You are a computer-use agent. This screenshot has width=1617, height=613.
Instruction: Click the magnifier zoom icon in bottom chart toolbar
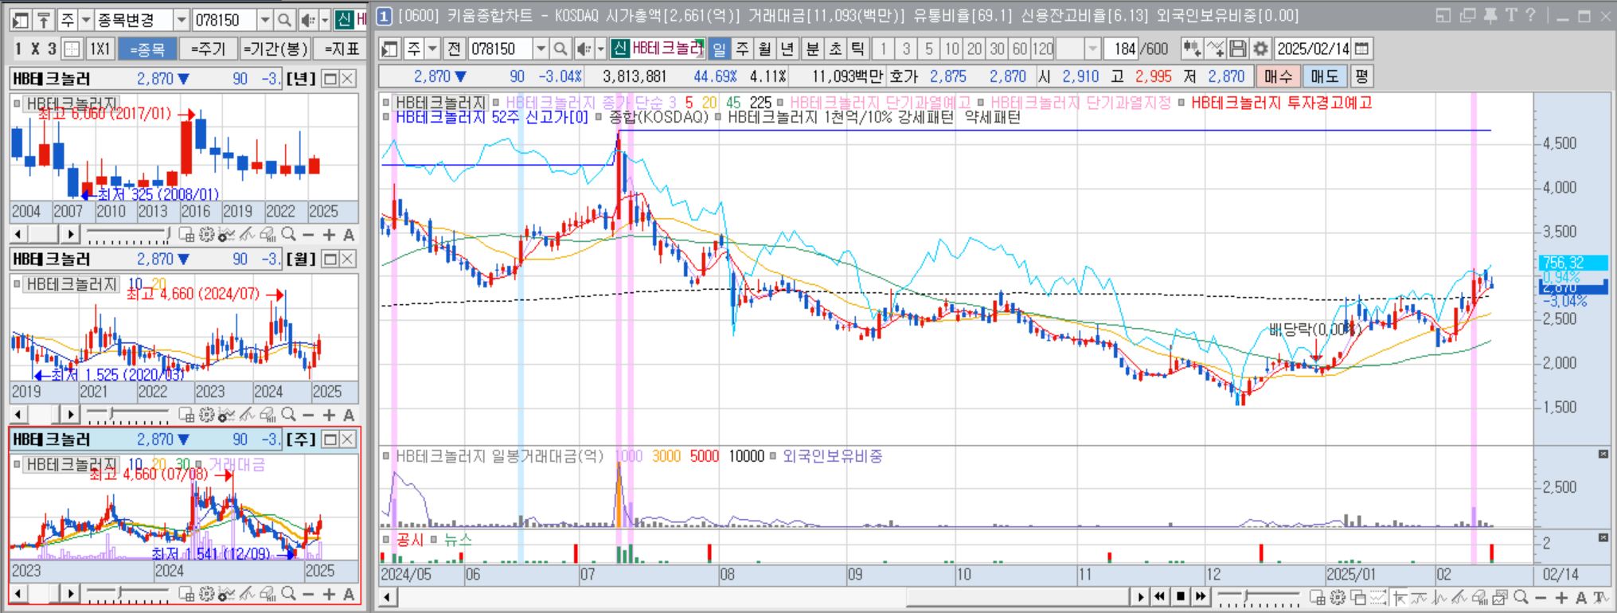(1521, 597)
